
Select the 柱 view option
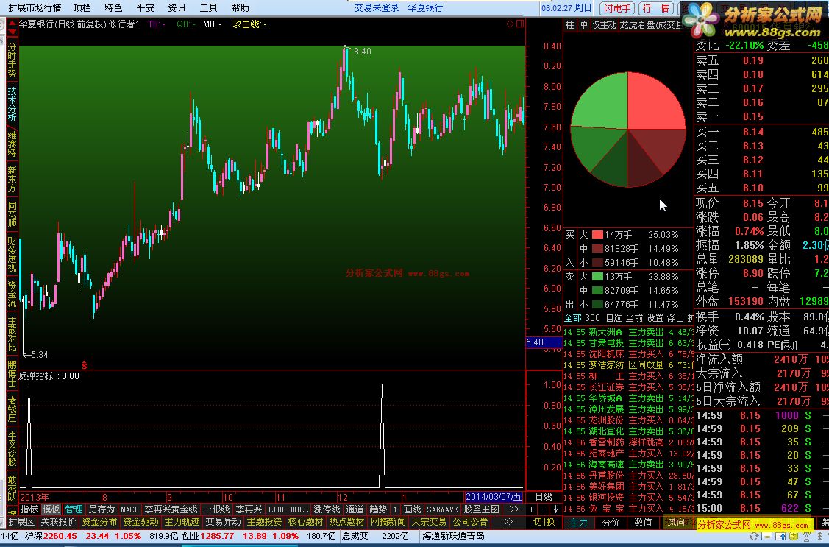click(570, 24)
